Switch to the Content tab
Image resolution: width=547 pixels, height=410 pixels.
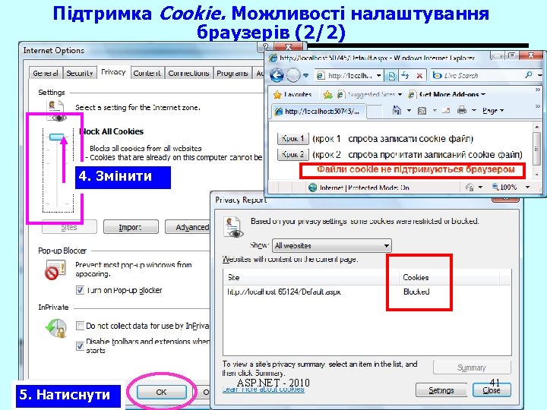(x=147, y=73)
